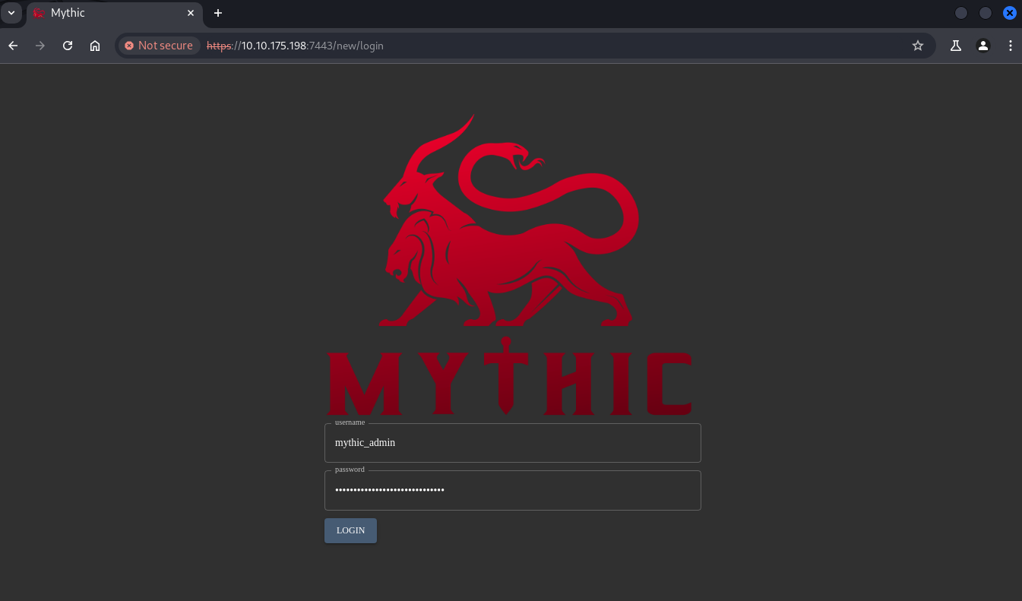Open the Chrome Labs flask icon
This screenshot has width=1022, height=601.
(956, 46)
